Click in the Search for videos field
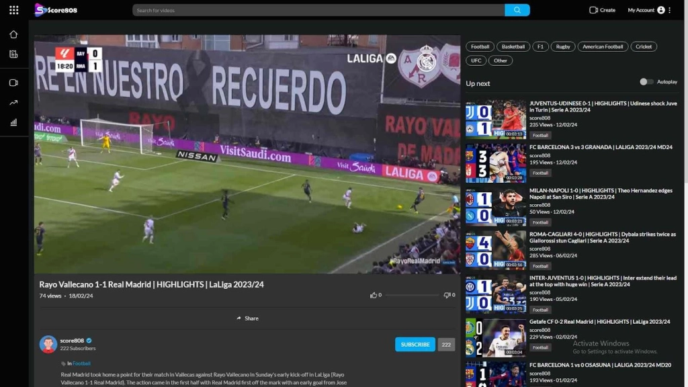 (318, 10)
